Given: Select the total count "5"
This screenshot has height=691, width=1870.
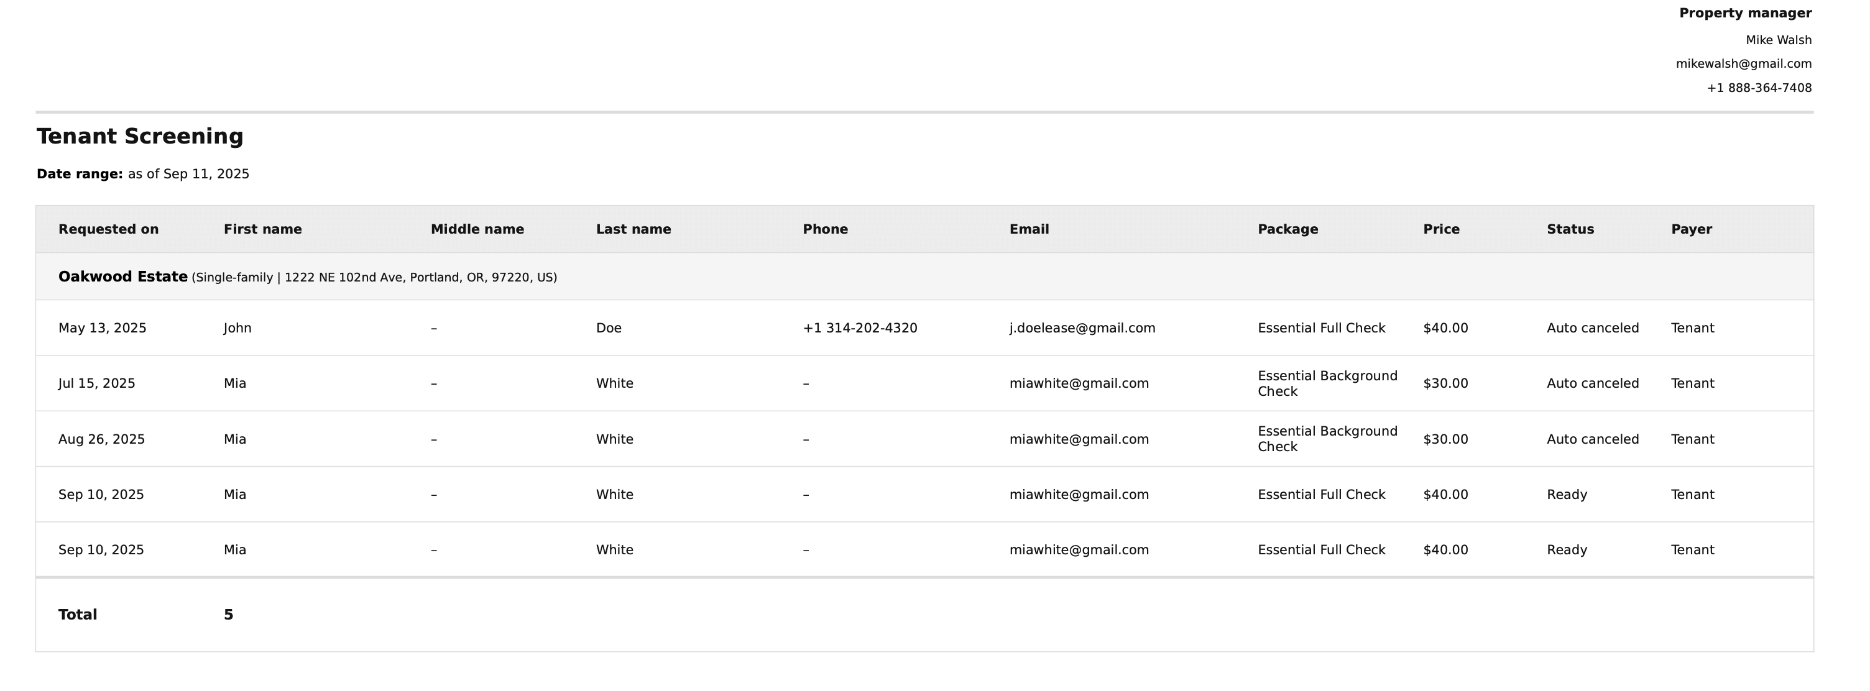Looking at the screenshot, I should 229,615.
